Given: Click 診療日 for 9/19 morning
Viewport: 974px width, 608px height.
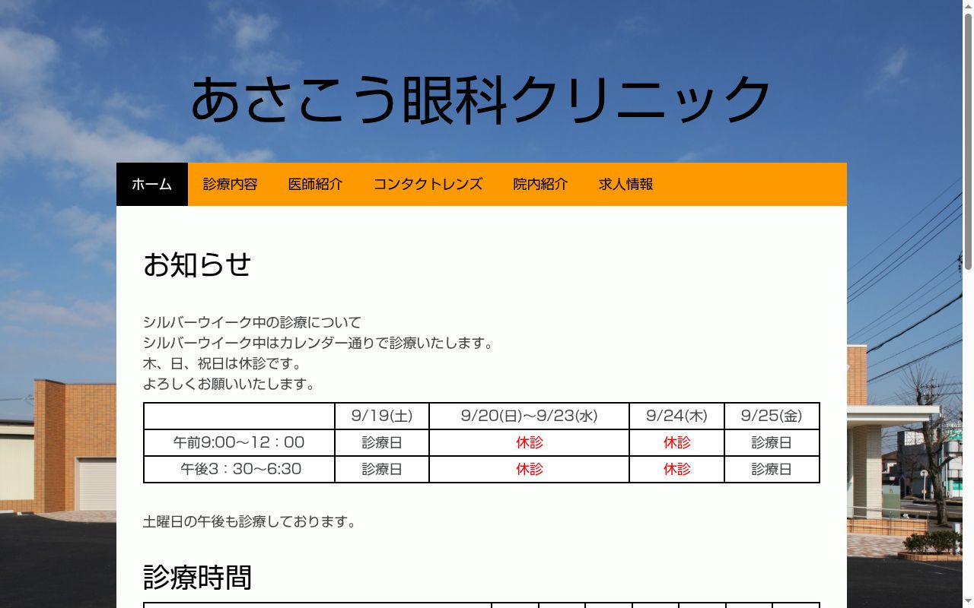Looking at the screenshot, I should [x=382, y=442].
